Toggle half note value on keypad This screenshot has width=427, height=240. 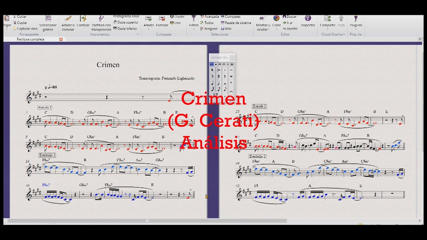(219, 83)
